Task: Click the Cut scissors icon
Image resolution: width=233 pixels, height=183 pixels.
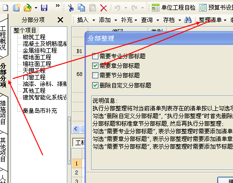Action: (x=71, y=8)
